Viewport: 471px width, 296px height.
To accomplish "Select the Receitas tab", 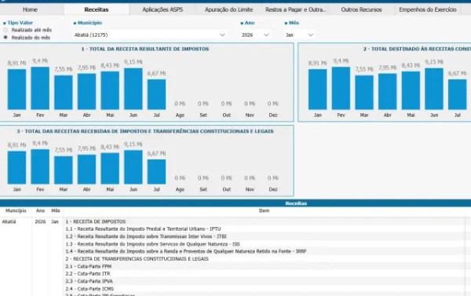I will point(96,9).
